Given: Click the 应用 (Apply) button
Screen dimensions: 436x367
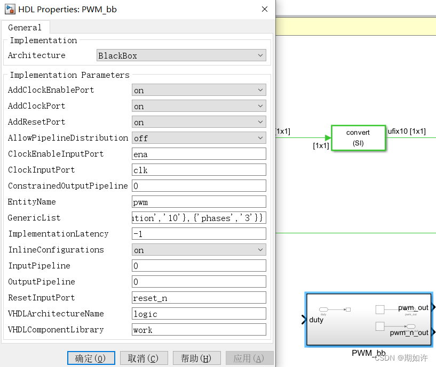Looking at the screenshot, I should tap(249, 358).
